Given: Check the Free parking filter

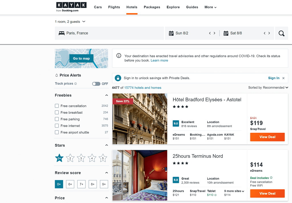Looking at the screenshot, I should [57, 119].
